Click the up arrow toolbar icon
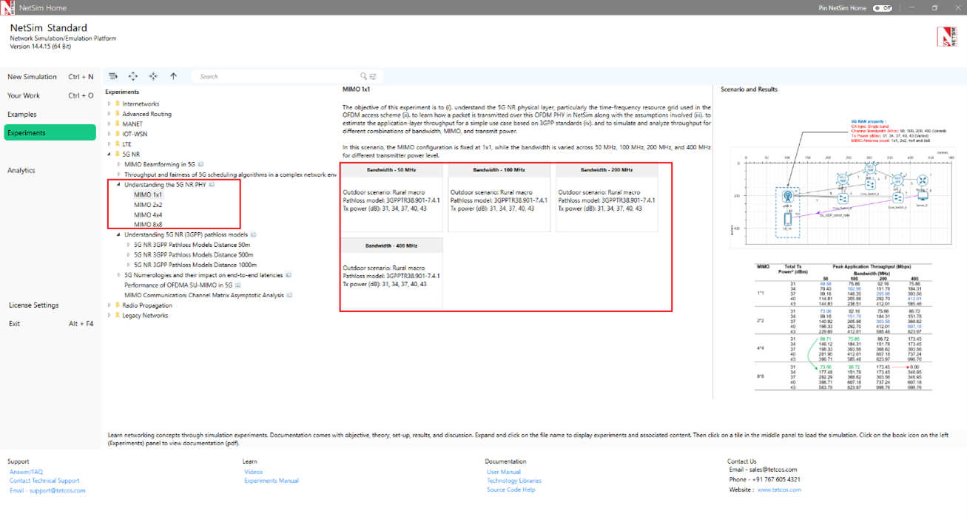 [x=173, y=76]
